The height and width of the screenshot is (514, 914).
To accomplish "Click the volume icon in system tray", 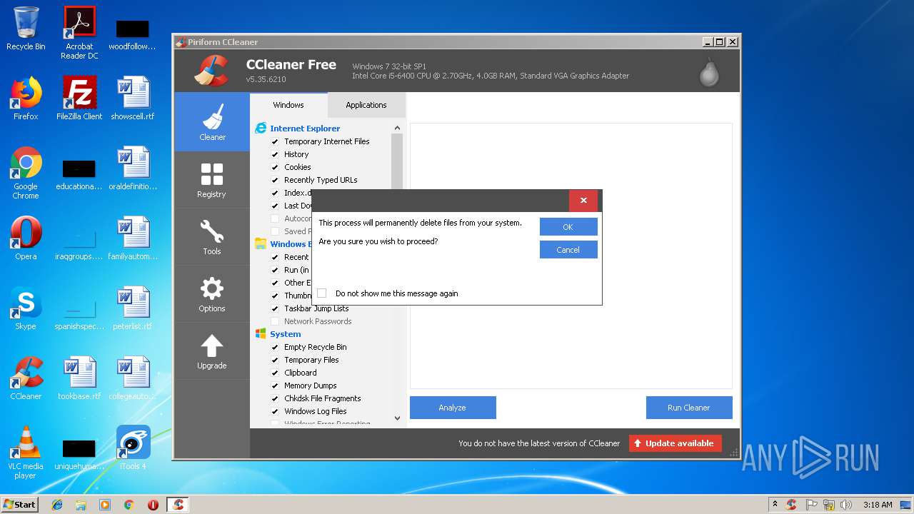I will (846, 505).
